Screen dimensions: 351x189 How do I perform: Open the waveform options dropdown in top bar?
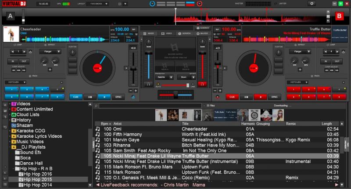tap(125, 4)
